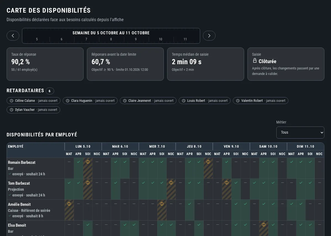Image resolution: width=331 pixels, height=236 pixels.
Task: Click the LUN 5.10 column header
Action: 83,147
